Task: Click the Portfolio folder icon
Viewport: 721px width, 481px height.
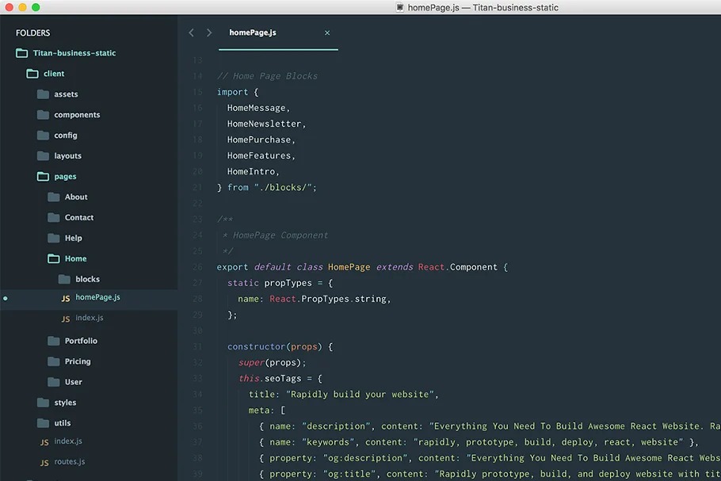Action: click(x=54, y=341)
